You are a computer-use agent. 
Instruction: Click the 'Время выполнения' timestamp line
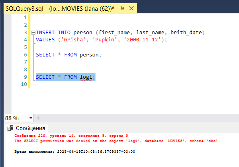point(75,151)
